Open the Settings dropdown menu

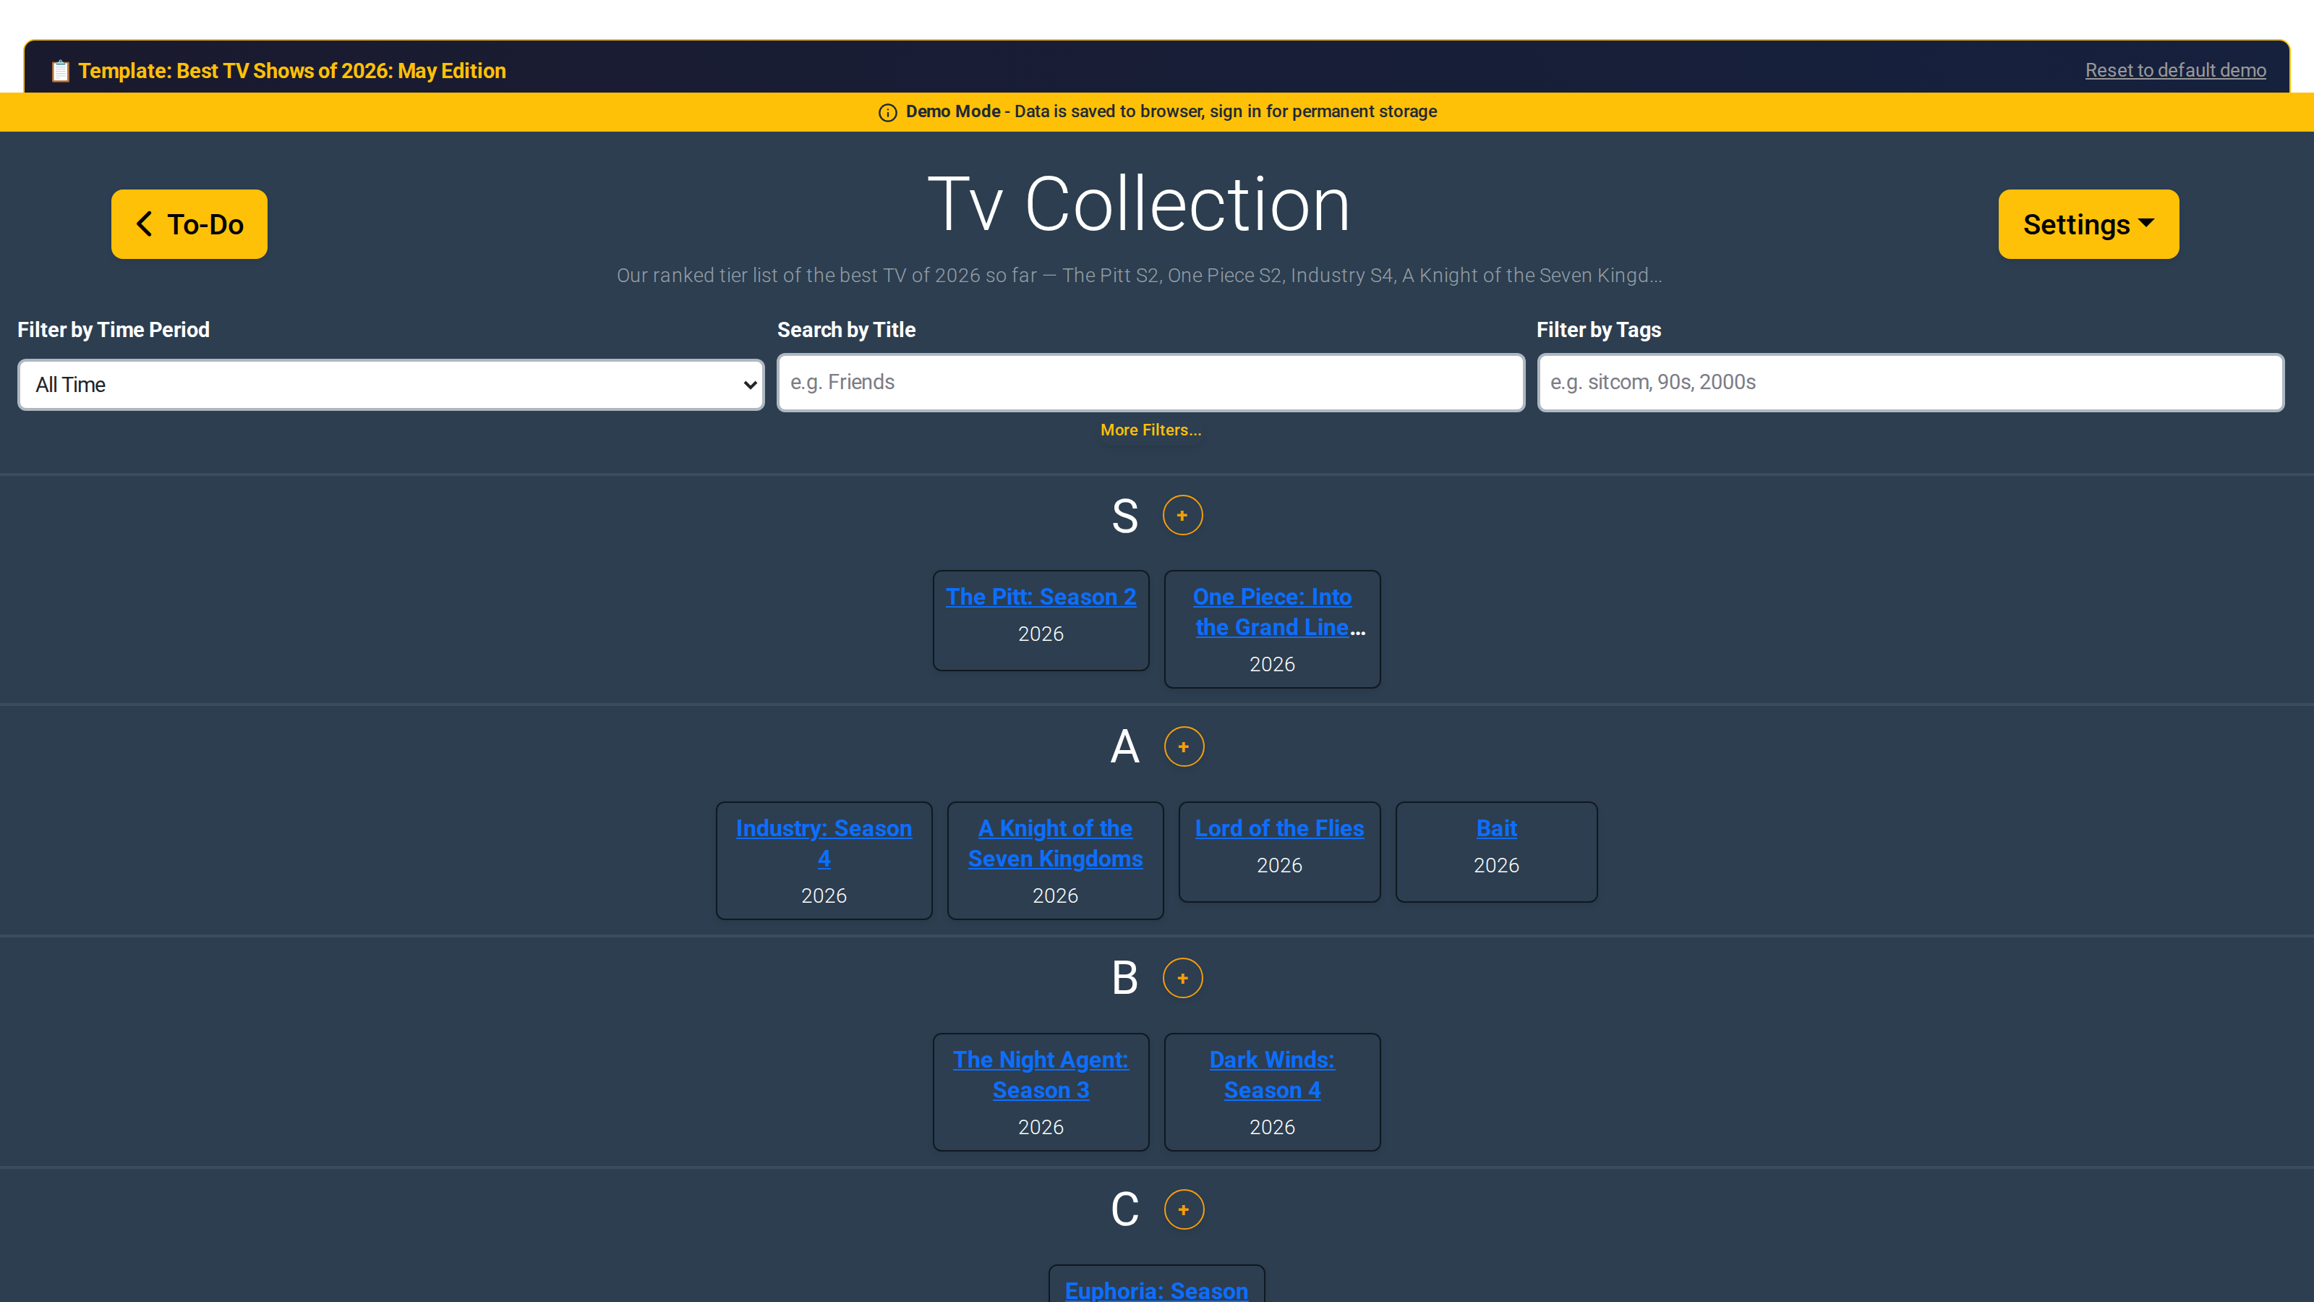2088,224
